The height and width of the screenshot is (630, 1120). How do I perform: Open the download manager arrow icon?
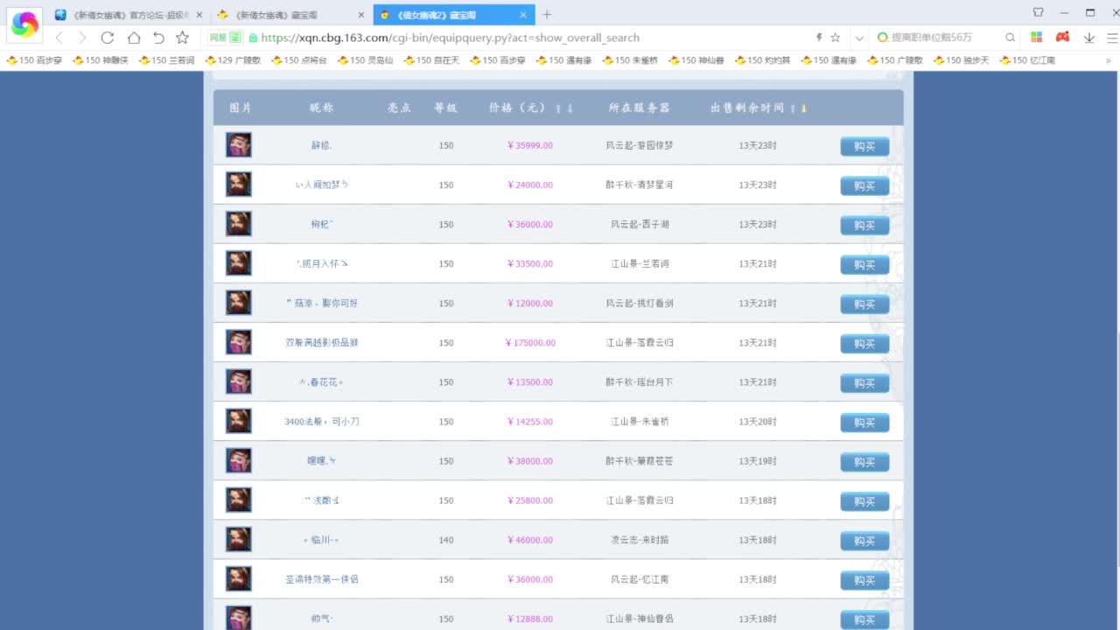point(1088,38)
